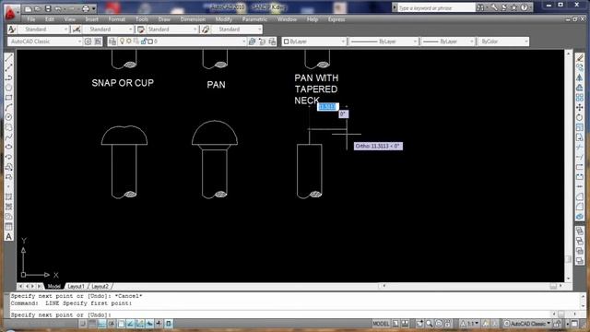Open the Dimension menu
590x332 pixels.
tap(193, 19)
